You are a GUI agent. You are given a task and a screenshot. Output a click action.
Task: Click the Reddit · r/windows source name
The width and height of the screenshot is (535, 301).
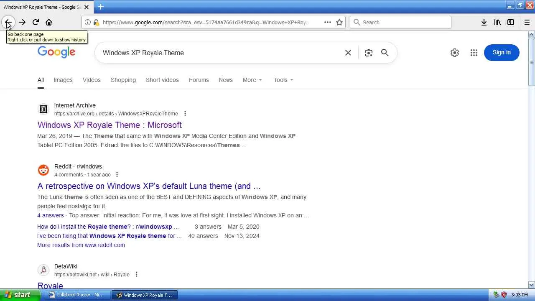78,166
